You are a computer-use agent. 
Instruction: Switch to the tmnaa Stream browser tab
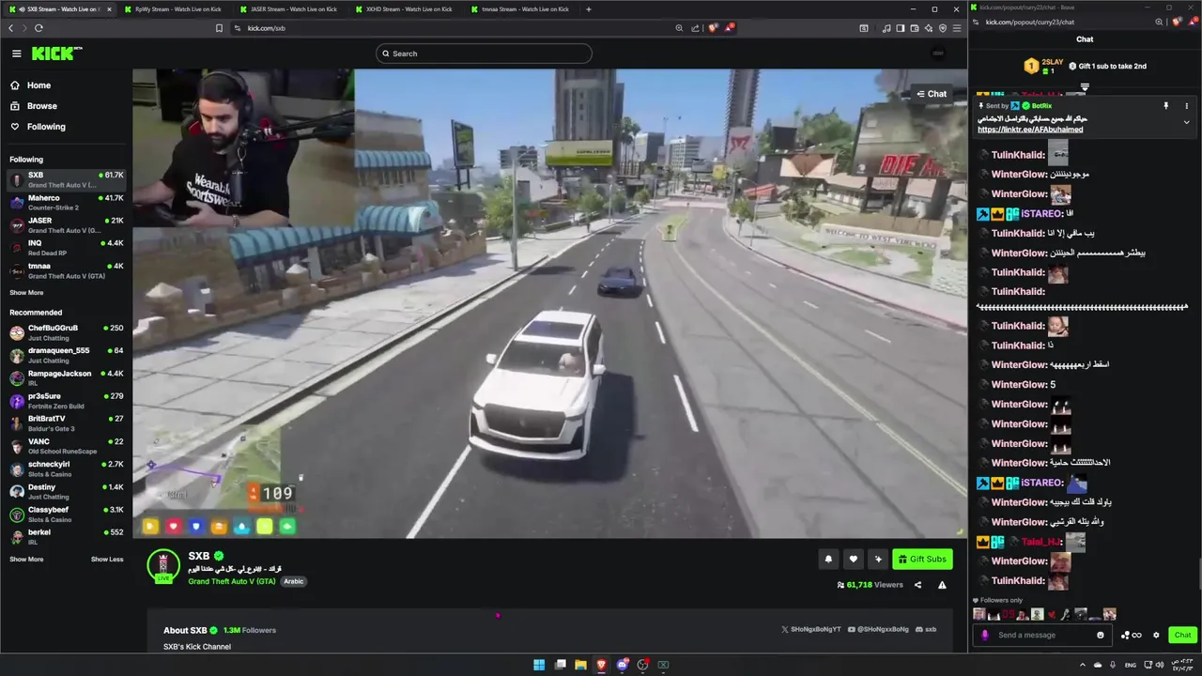pyautogui.click(x=521, y=9)
